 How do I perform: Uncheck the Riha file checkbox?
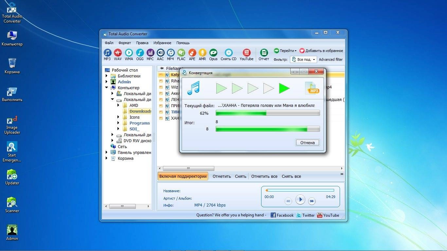pos(161,81)
